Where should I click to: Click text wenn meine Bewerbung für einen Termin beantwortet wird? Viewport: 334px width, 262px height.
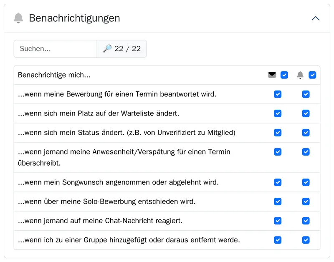(117, 94)
